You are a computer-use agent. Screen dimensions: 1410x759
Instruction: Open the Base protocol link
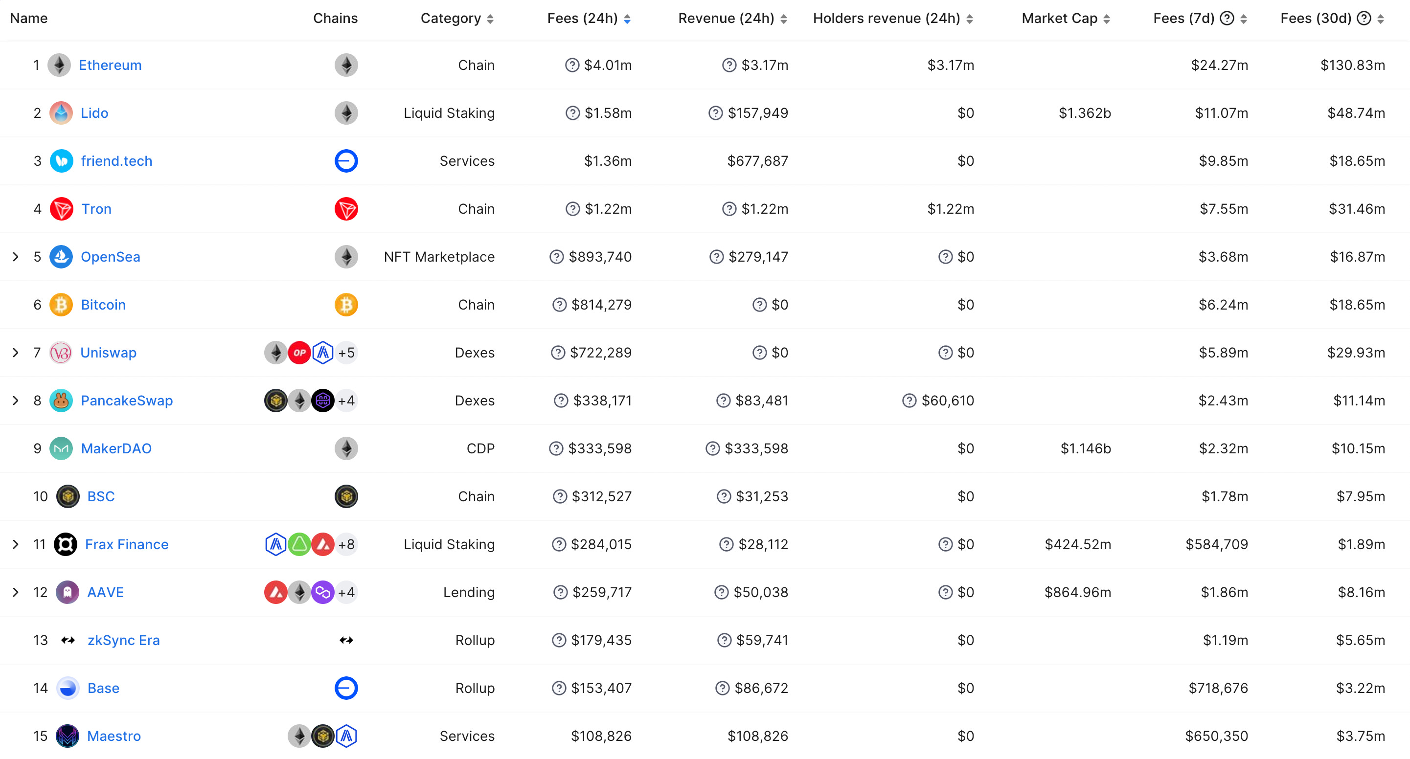(103, 689)
